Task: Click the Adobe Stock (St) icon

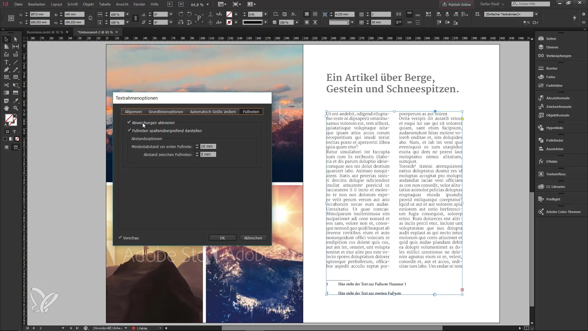Action: (x=181, y=4)
